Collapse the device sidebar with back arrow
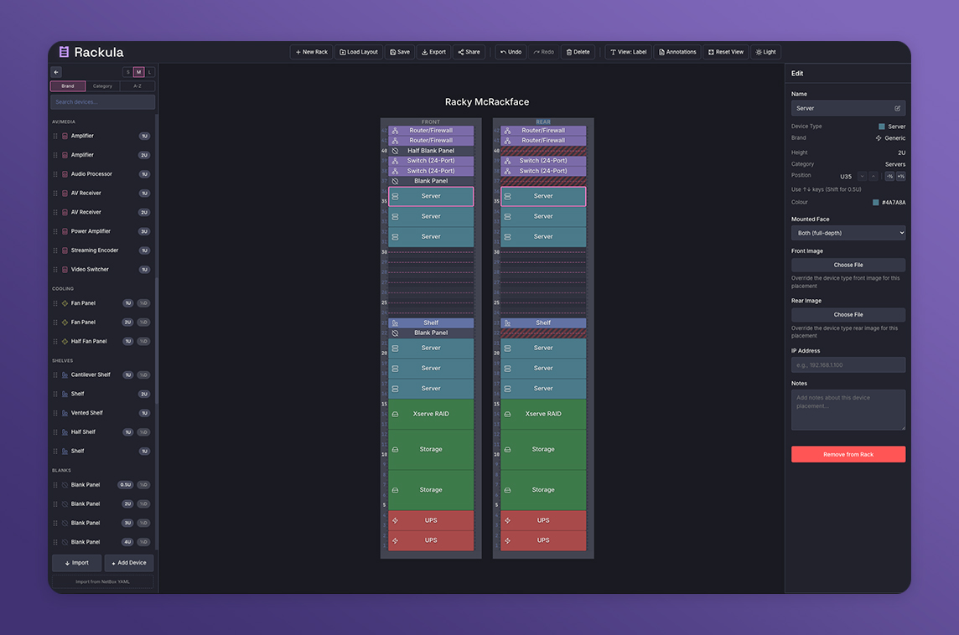This screenshot has width=959, height=635. 56,72
